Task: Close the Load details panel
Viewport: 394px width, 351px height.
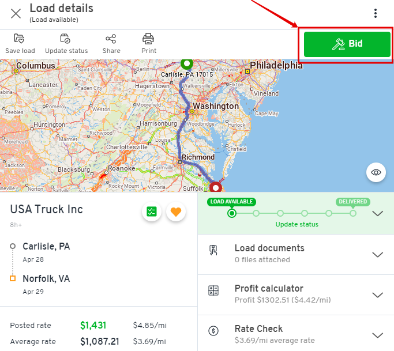Action: pos(16,14)
